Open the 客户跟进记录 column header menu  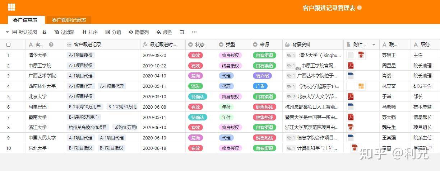coord(102,44)
